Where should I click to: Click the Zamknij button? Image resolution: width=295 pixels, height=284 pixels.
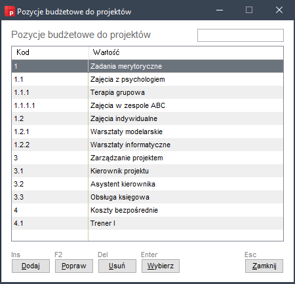click(x=264, y=266)
